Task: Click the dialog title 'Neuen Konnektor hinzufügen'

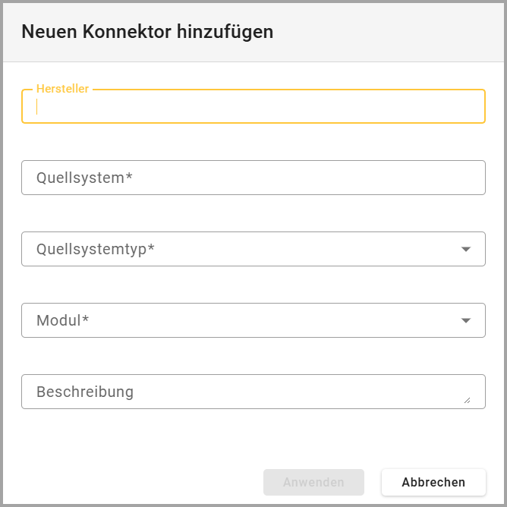Action: 147,32
